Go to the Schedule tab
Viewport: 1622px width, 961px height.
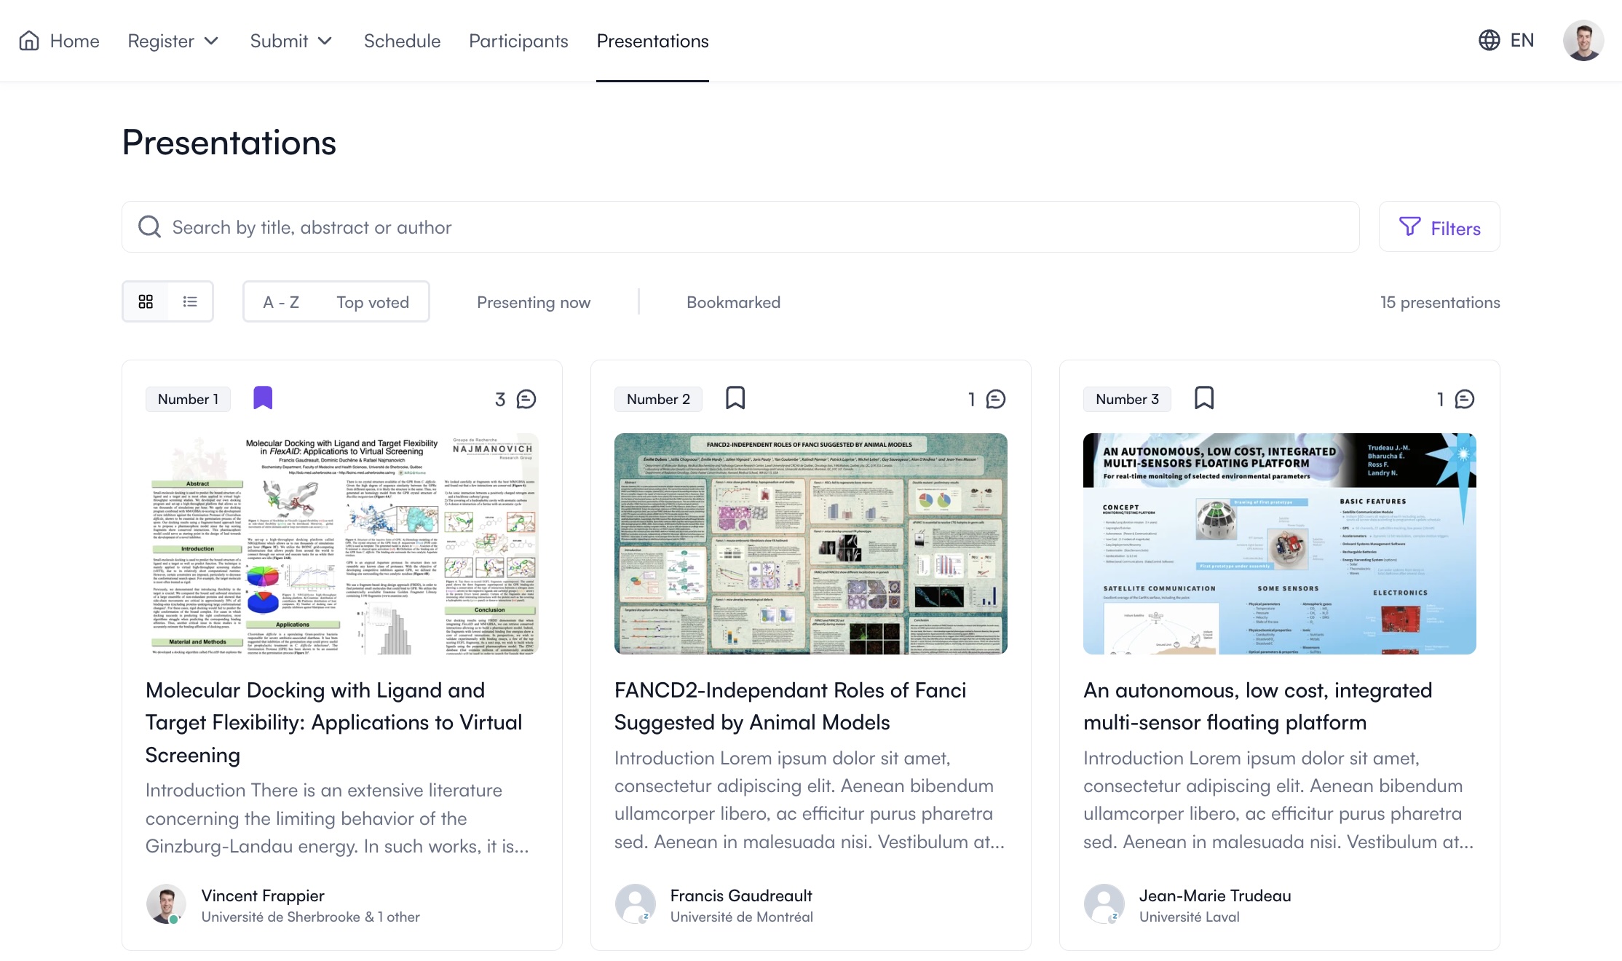point(402,41)
